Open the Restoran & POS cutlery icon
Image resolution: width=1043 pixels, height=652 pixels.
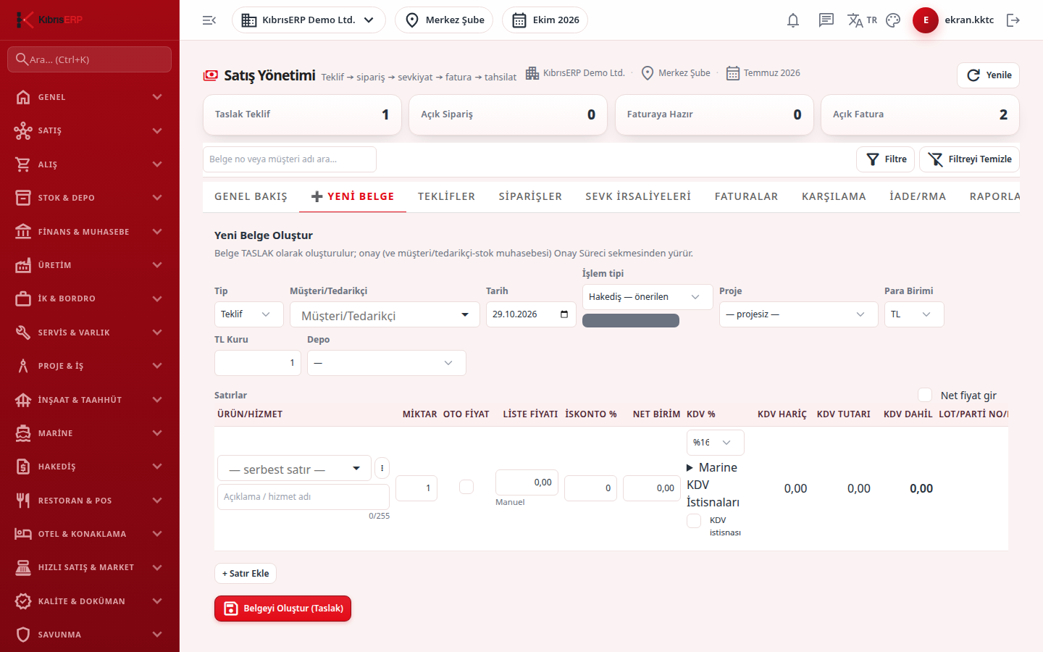(23, 501)
